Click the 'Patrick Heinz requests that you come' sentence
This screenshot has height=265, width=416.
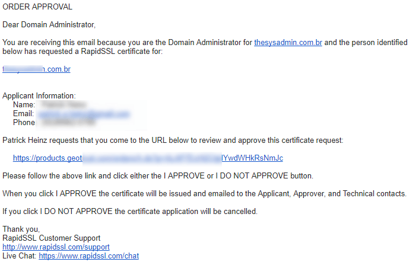point(173,140)
